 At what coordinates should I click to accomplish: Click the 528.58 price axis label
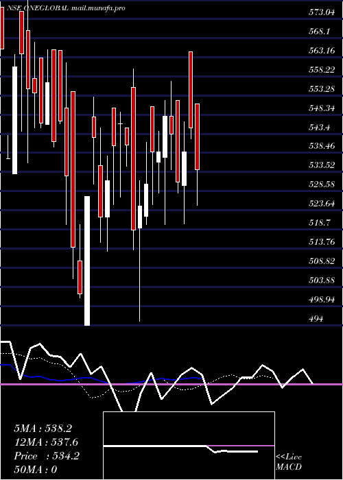pos(322,184)
